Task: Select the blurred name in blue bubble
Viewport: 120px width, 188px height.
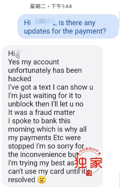Action: point(44,22)
